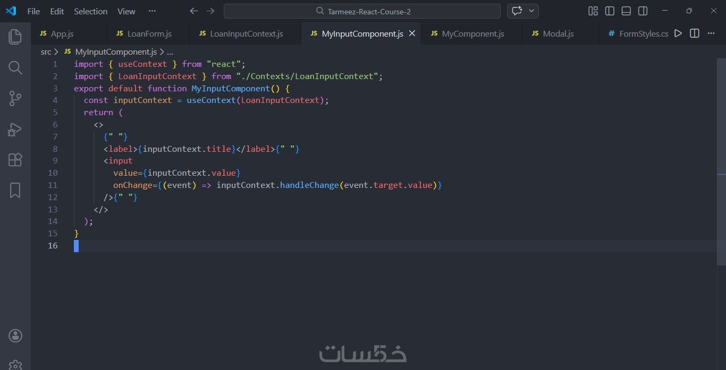
Task: Click the useContext import on line 1
Action: 142,64
